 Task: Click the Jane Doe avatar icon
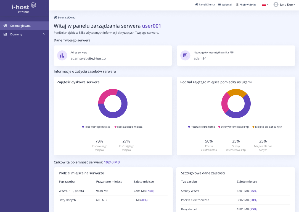(275, 4)
